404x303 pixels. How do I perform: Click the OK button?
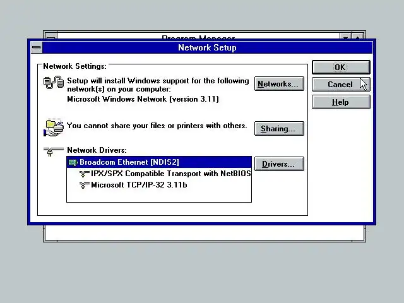point(341,68)
